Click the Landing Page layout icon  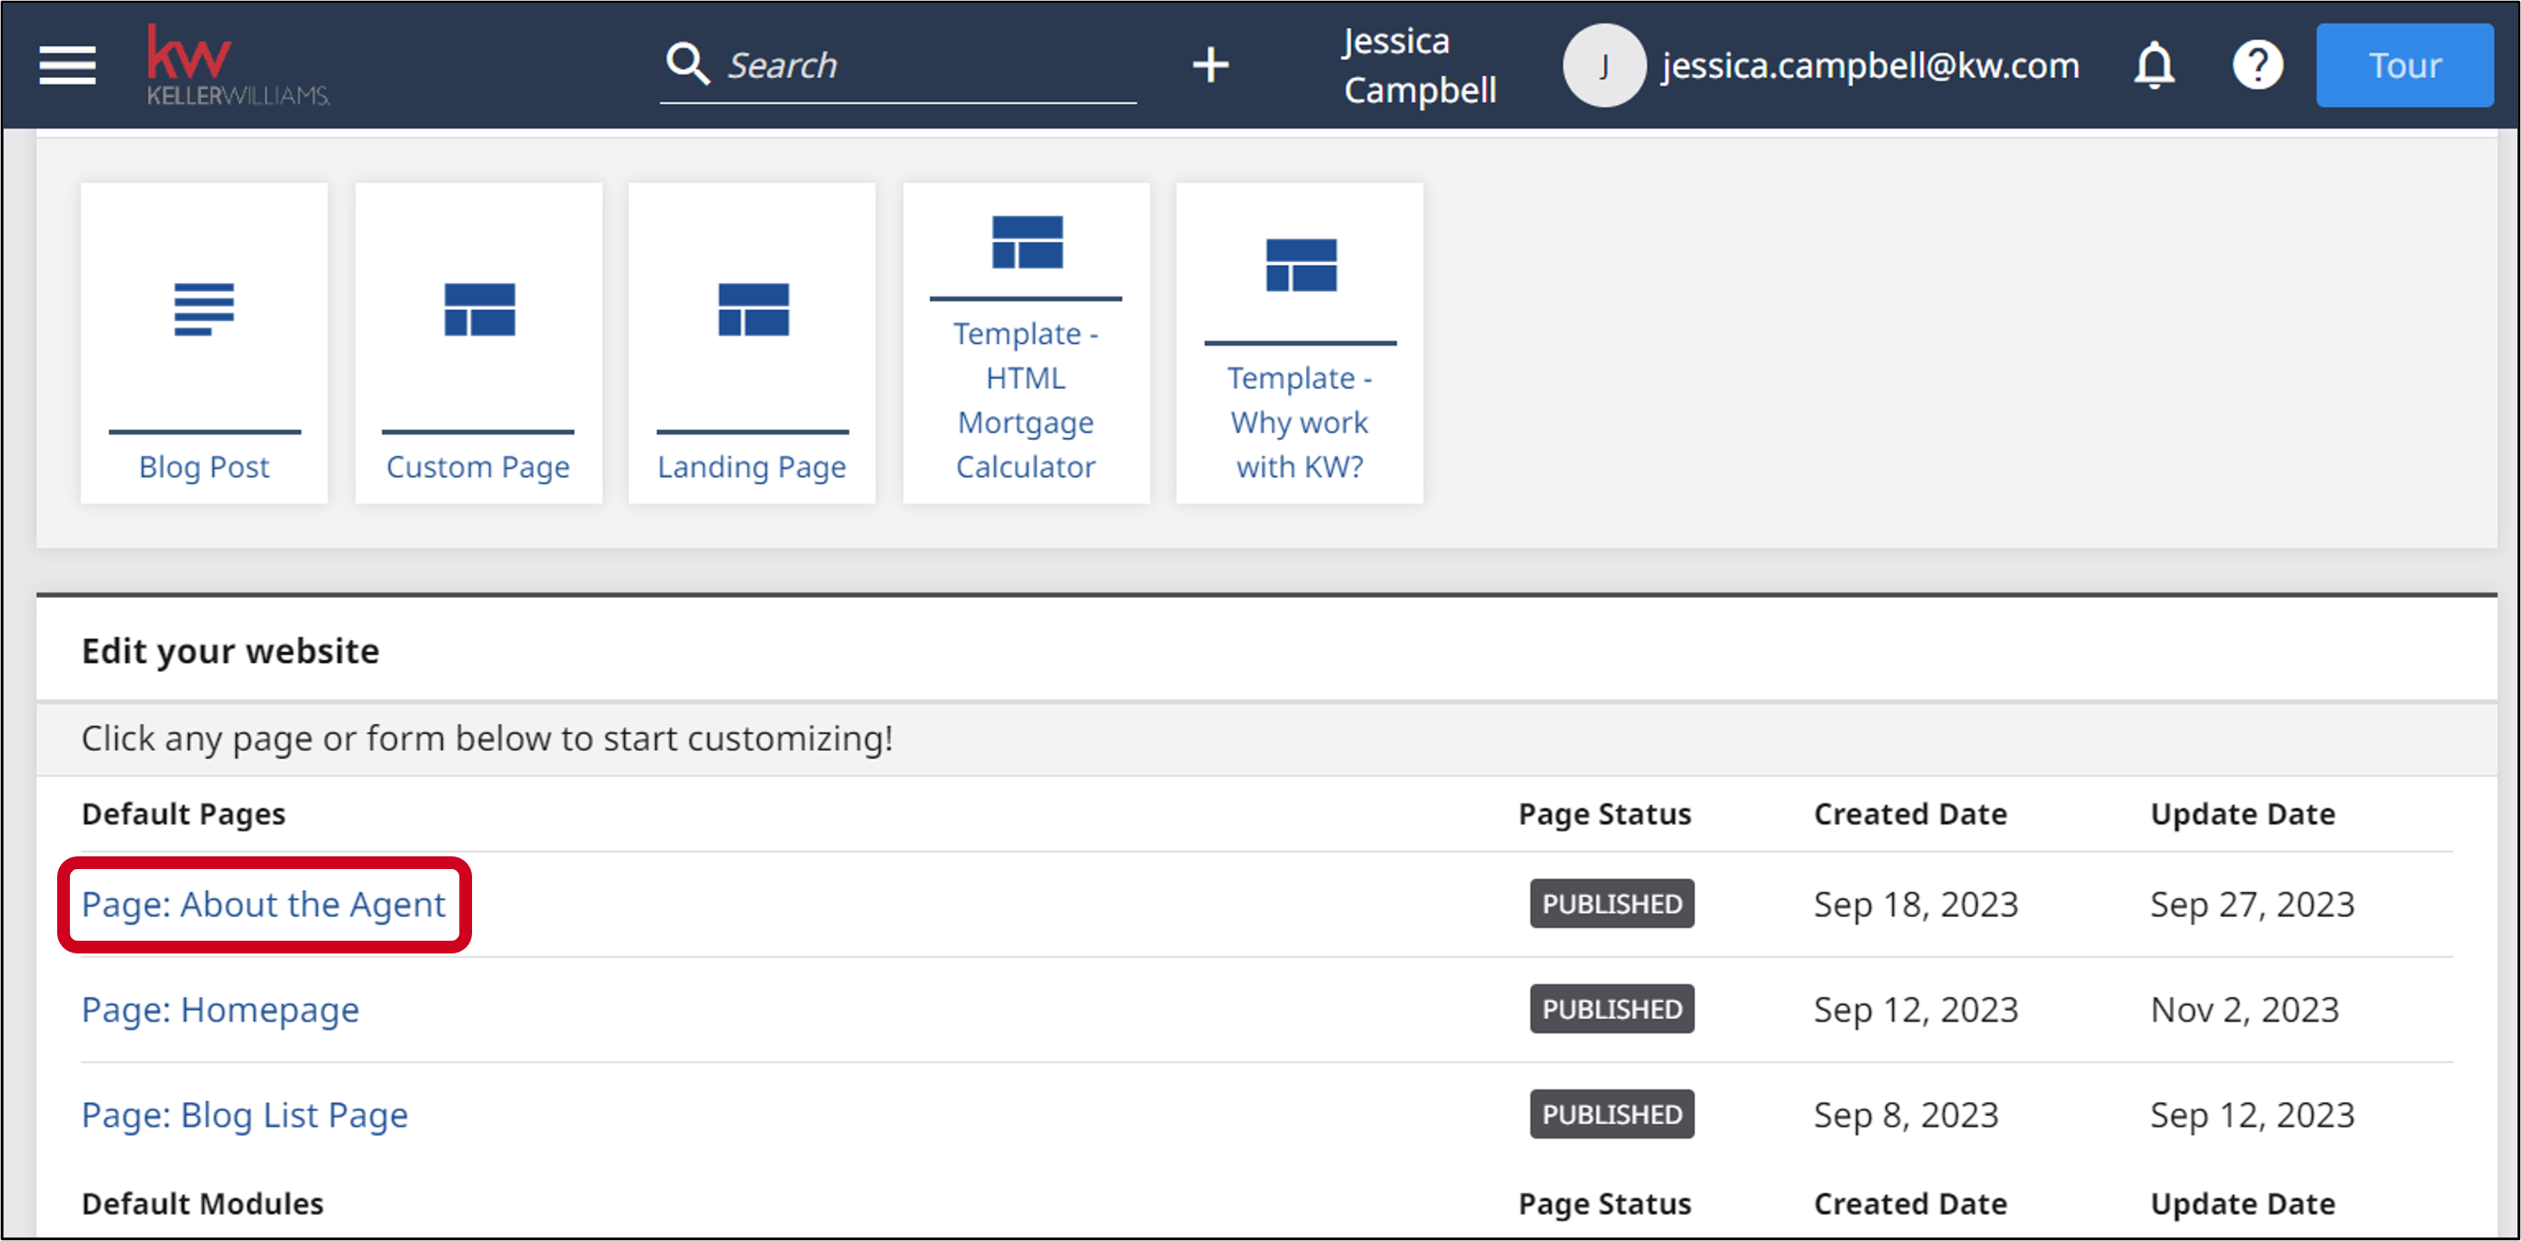(x=753, y=310)
